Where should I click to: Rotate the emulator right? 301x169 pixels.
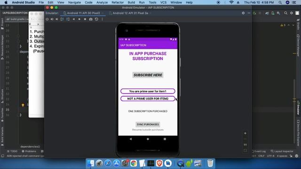68,19
